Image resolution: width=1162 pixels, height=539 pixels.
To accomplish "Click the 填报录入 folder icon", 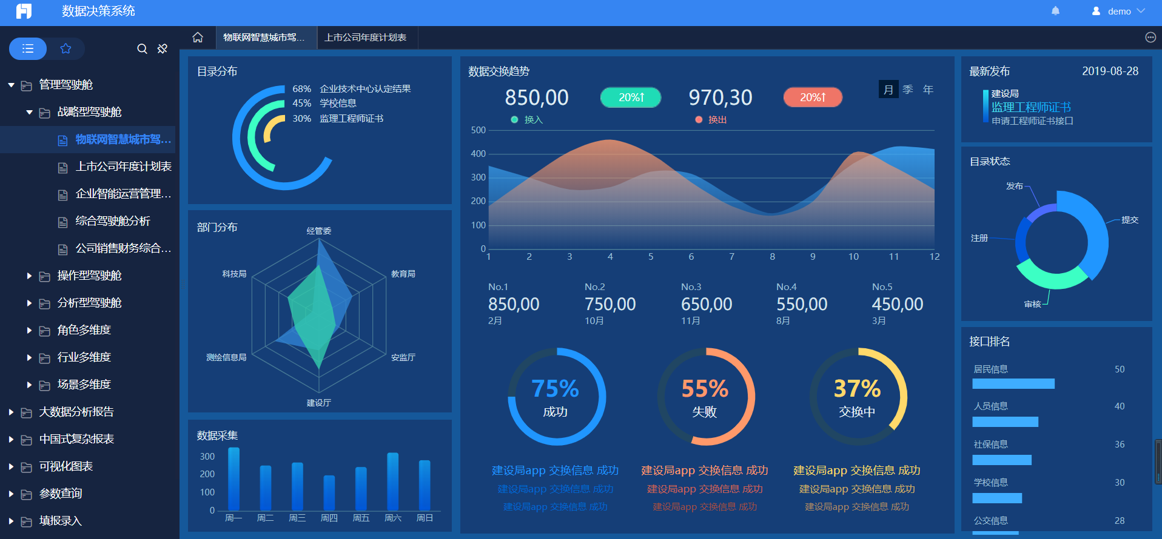I will click(x=27, y=521).
